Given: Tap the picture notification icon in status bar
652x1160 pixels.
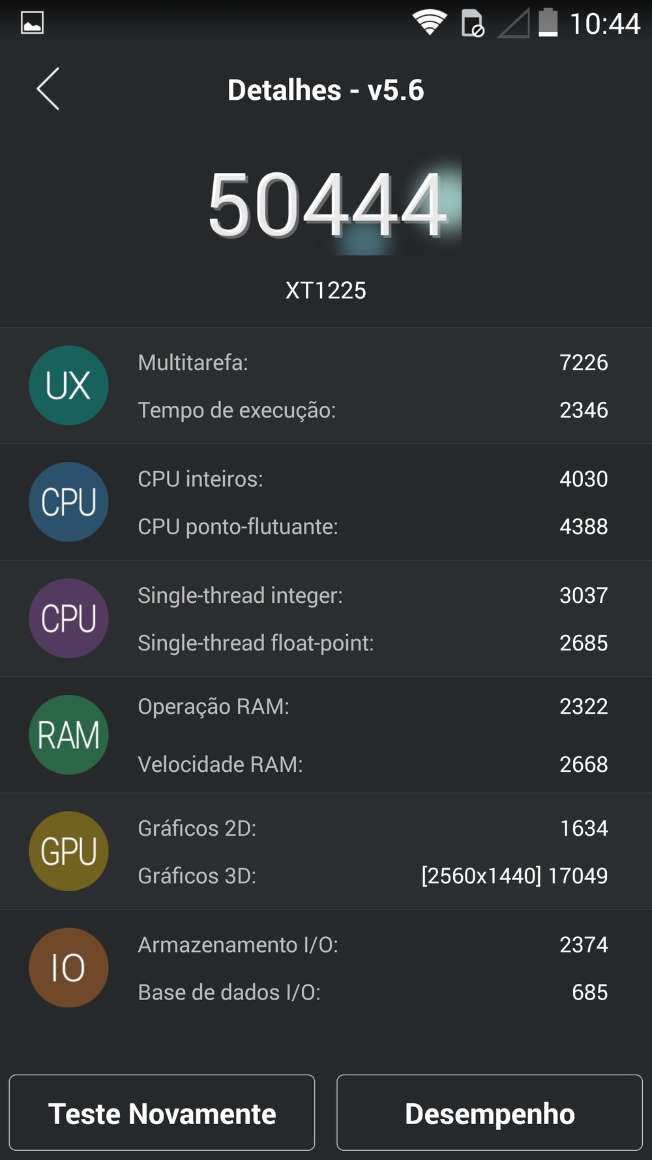Looking at the screenshot, I should pos(32,23).
